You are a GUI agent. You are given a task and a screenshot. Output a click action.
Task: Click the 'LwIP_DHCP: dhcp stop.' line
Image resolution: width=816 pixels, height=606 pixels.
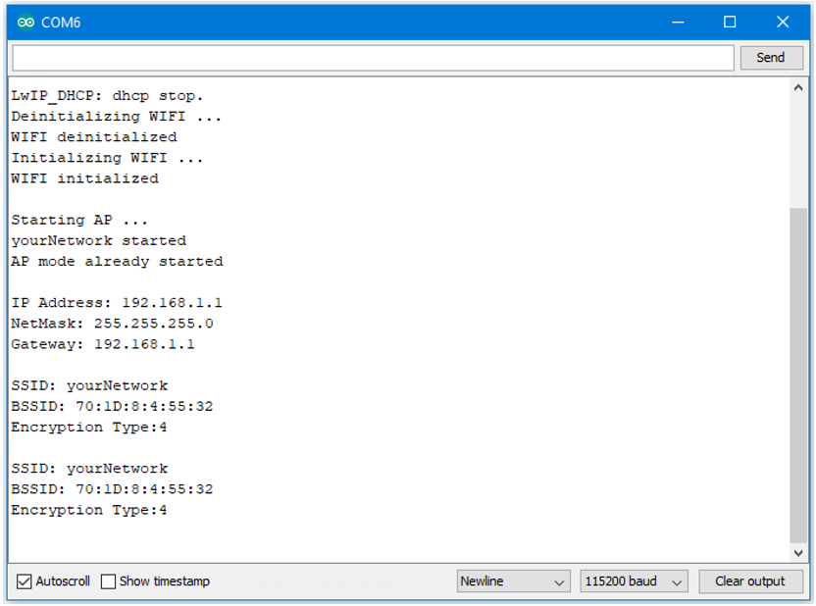(107, 96)
